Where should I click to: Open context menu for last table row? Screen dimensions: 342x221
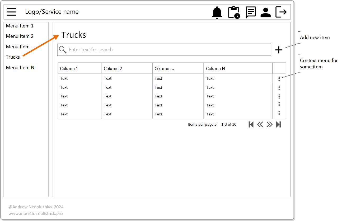tap(279, 113)
